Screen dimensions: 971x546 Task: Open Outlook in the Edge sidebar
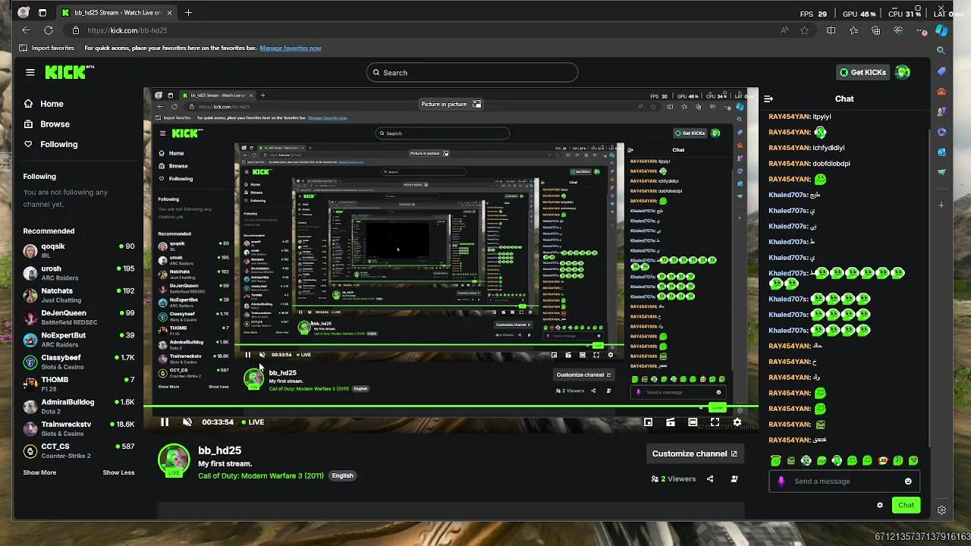pos(941,152)
